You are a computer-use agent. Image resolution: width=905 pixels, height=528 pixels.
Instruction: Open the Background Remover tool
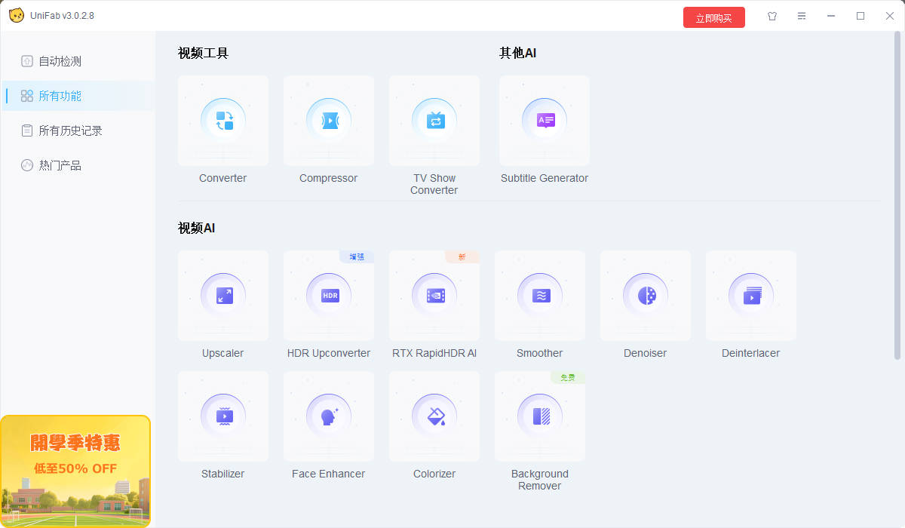(x=540, y=416)
